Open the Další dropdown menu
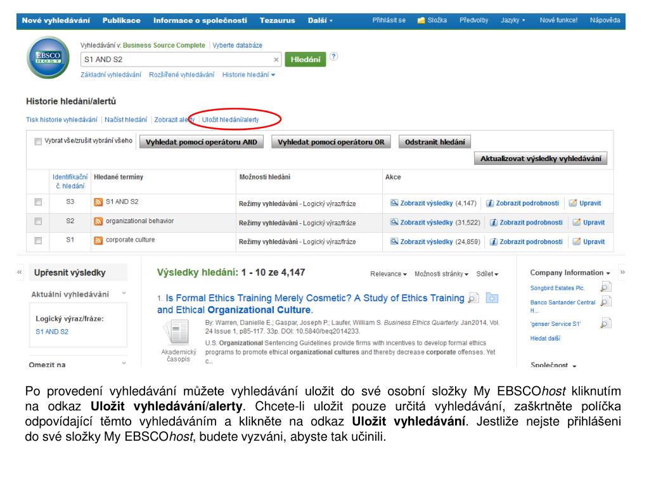 click(320, 20)
